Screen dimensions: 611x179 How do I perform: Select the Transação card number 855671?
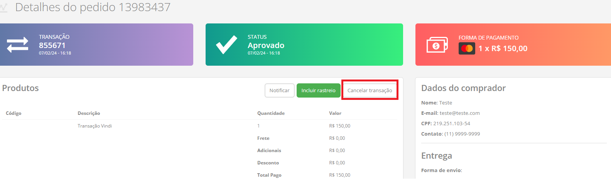(x=52, y=45)
